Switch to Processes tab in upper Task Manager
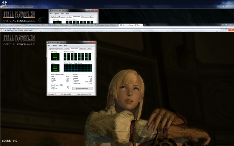 [x=62, y=17]
